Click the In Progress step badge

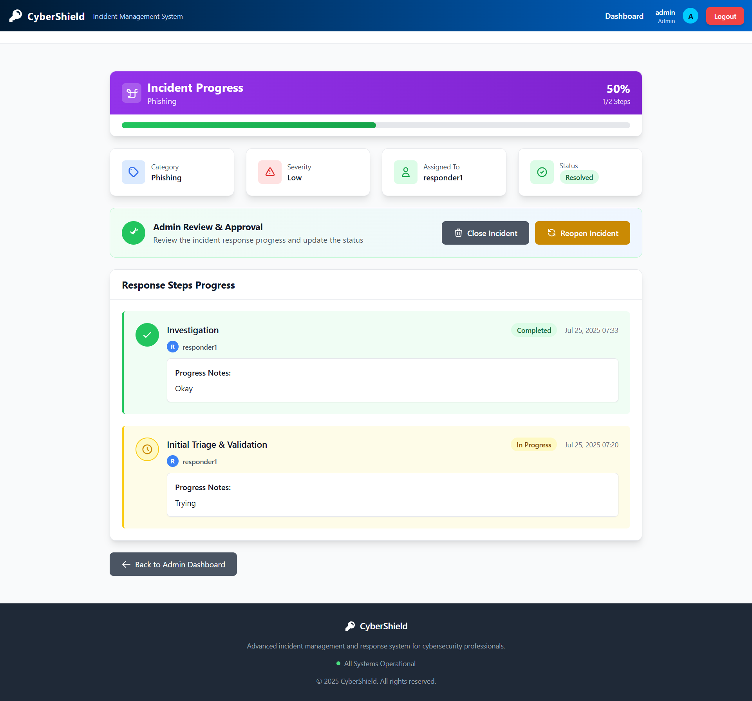coord(533,445)
